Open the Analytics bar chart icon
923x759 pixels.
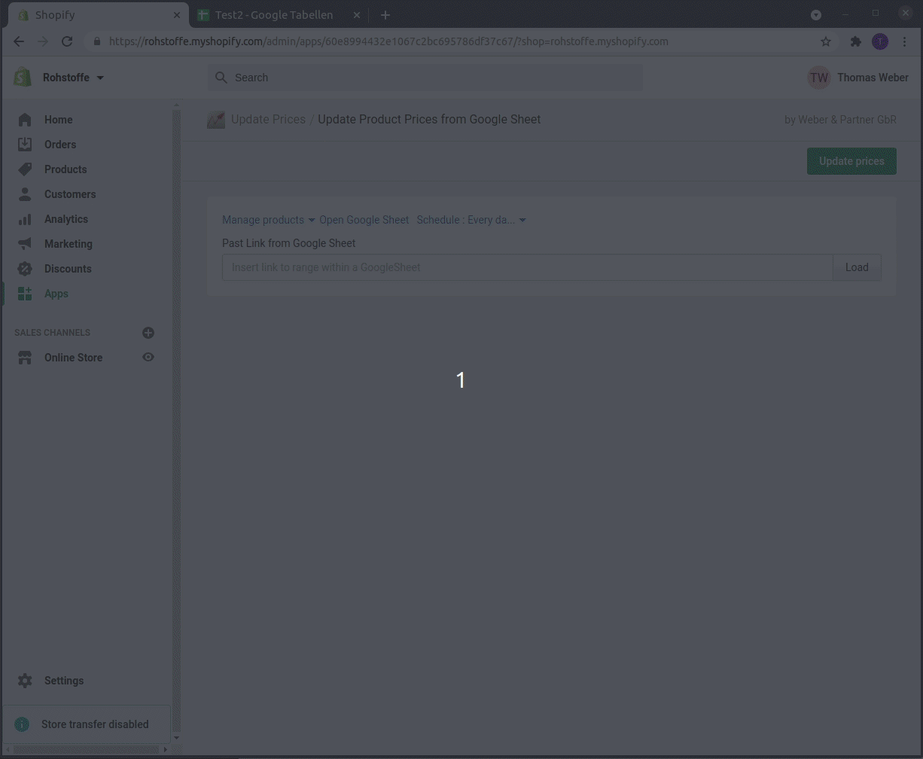25,219
